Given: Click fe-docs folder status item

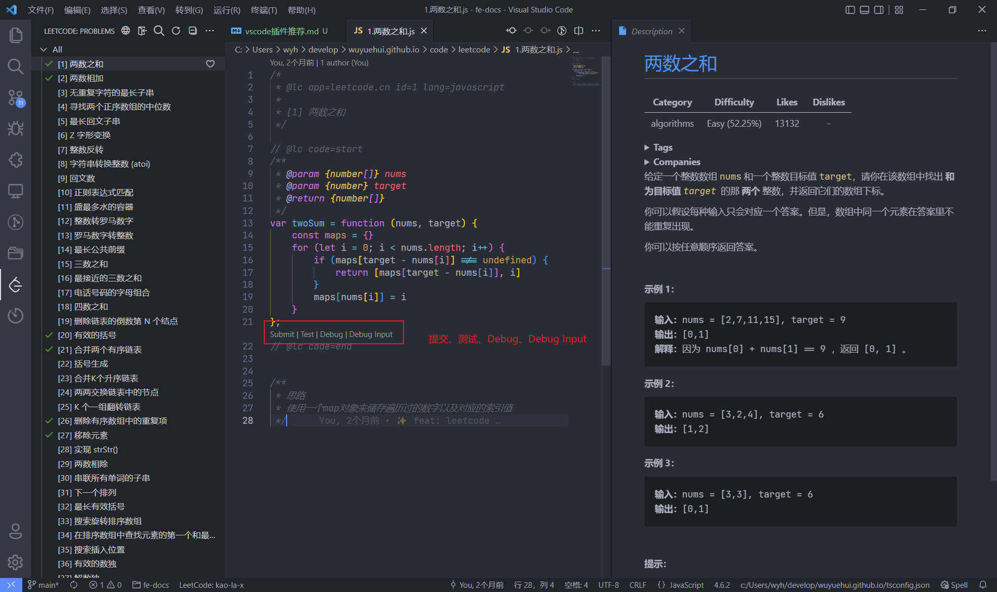Looking at the screenshot, I should coord(151,585).
